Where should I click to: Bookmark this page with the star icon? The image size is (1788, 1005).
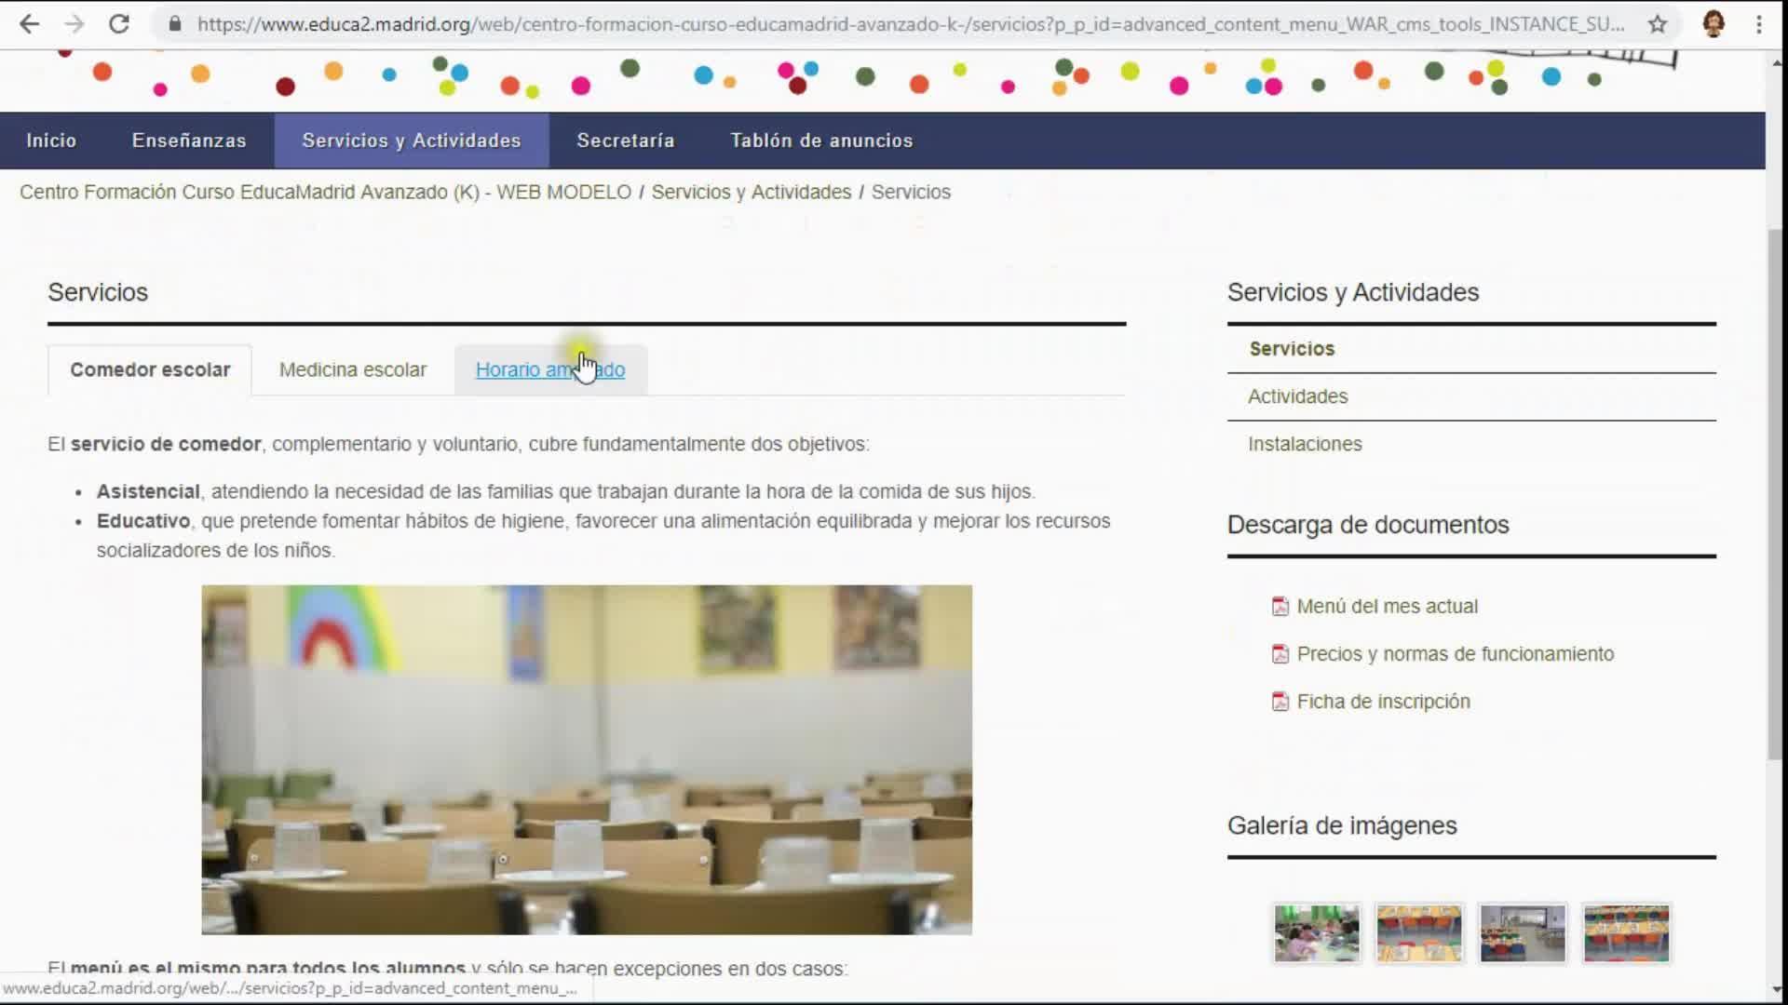(x=1658, y=24)
